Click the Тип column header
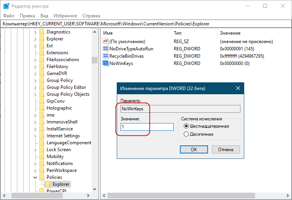Viewport: 292px width, 200px height. [194, 33]
